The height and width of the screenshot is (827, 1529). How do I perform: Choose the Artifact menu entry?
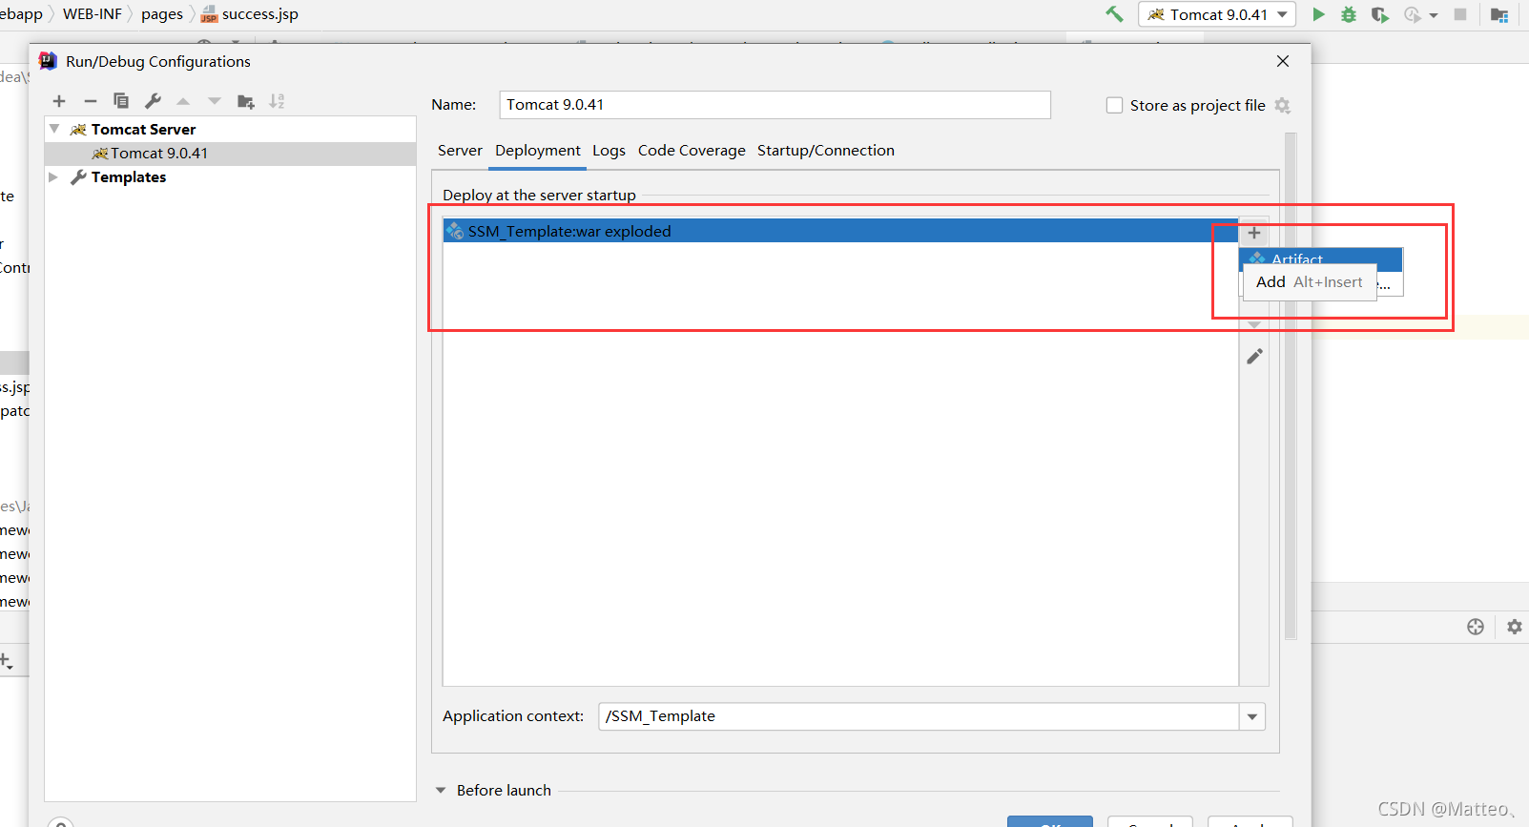tap(1321, 258)
